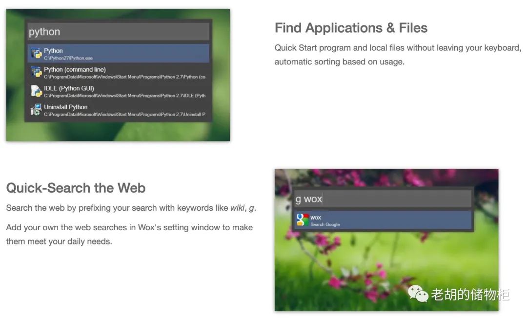Click the 'g wox' search input field
Image resolution: width=527 pixels, height=318 pixels.
point(383,199)
